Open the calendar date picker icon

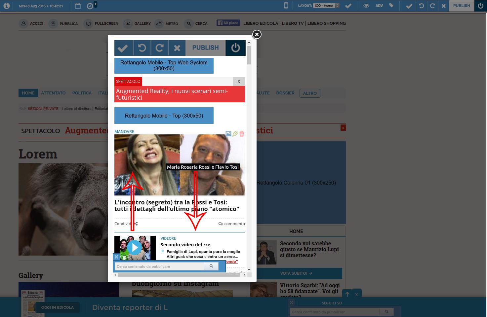[x=78, y=6]
